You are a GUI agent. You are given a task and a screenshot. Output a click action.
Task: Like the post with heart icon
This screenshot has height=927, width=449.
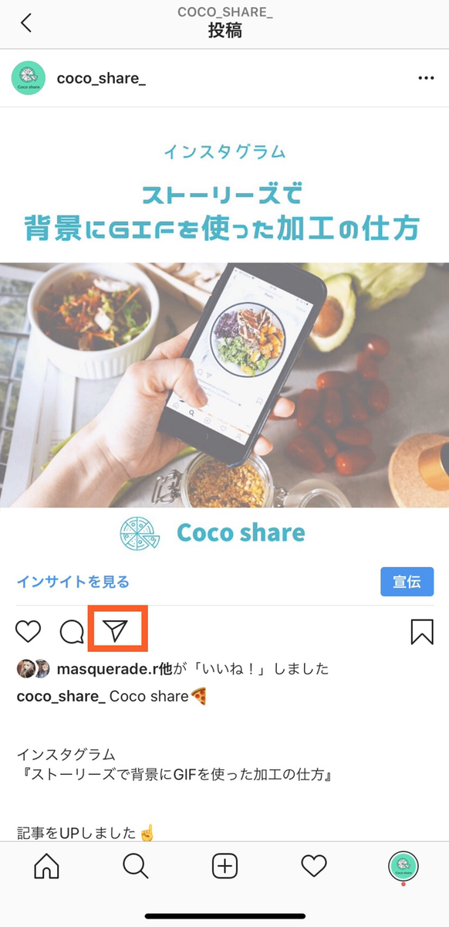pos(29,632)
